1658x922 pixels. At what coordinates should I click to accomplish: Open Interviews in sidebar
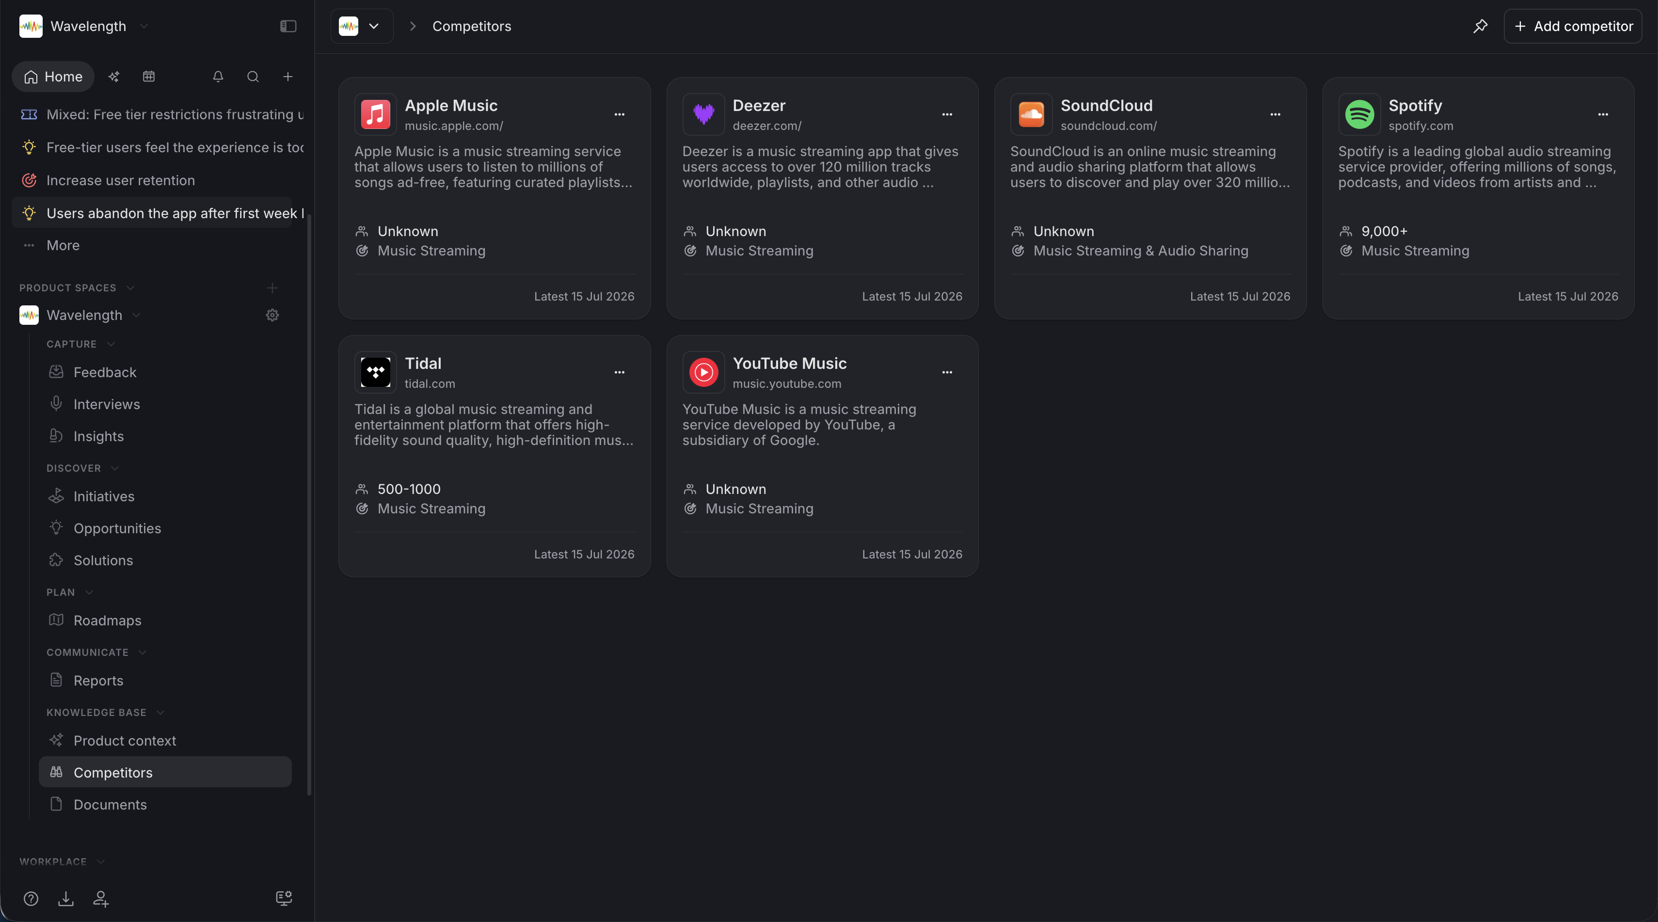pyautogui.click(x=165, y=405)
